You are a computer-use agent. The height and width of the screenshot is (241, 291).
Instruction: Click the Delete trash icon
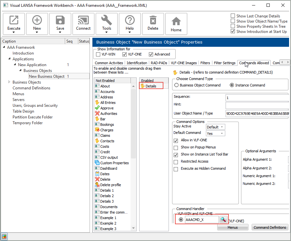coord(153,23)
